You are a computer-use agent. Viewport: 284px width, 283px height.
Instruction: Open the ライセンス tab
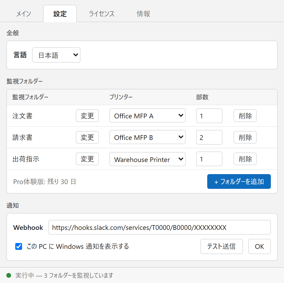pyautogui.click(x=102, y=14)
